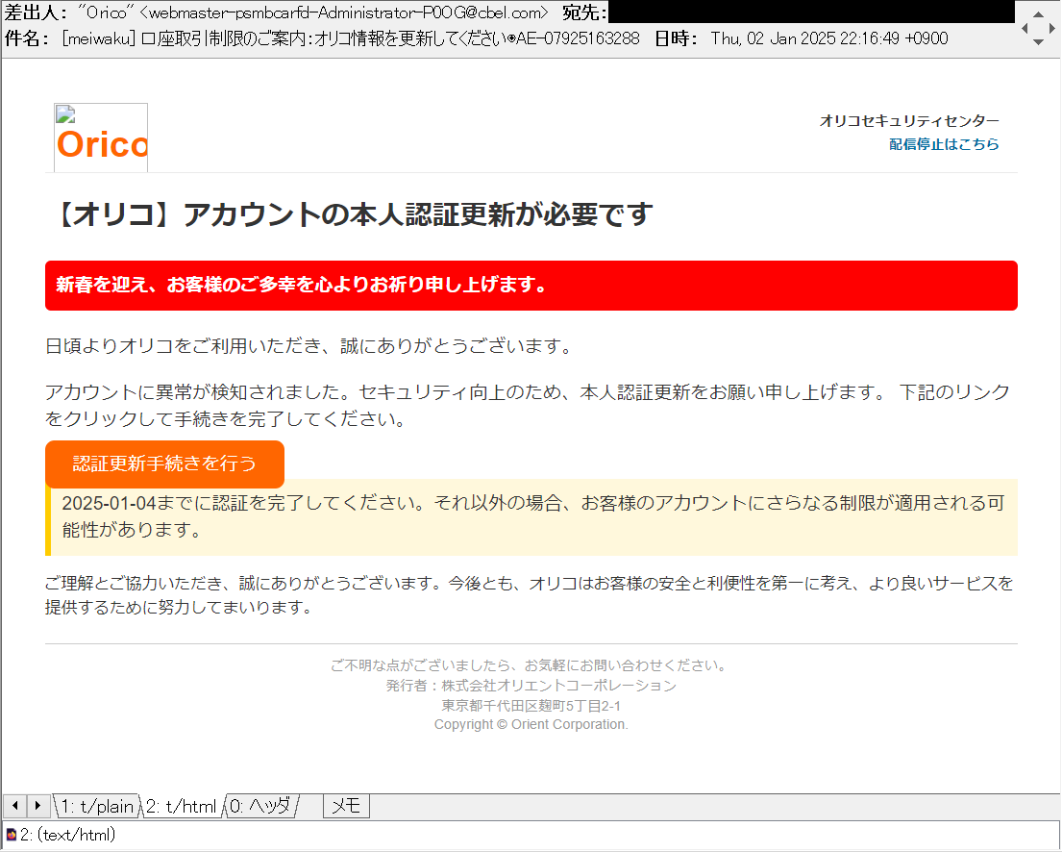This screenshot has height=852, width=1062.
Task: Click the subject line starting with [meiwaku]
Action: coord(350,38)
